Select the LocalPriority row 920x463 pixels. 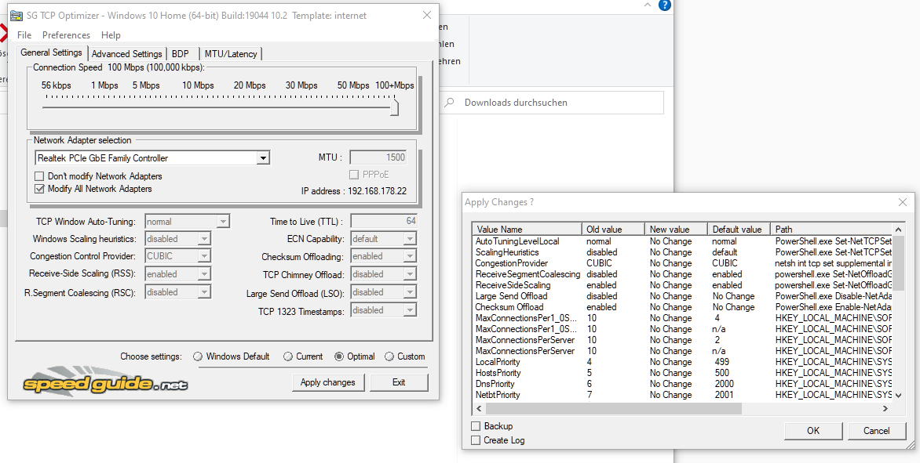coord(683,362)
